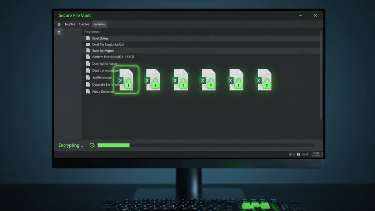
Task: Open the Fierotes tab
Action: [84, 24]
